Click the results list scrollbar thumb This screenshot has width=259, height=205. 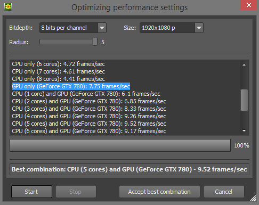[x=244, y=100]
